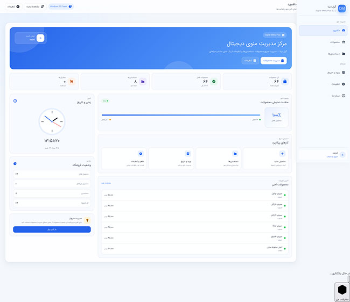Click the pie-chart icon on وضعیت فروشگاه card
The image size is (350, 302).
tap(15, 163)
